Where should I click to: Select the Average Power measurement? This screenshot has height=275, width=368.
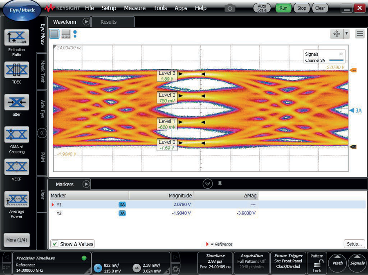[x=17, y=199]
